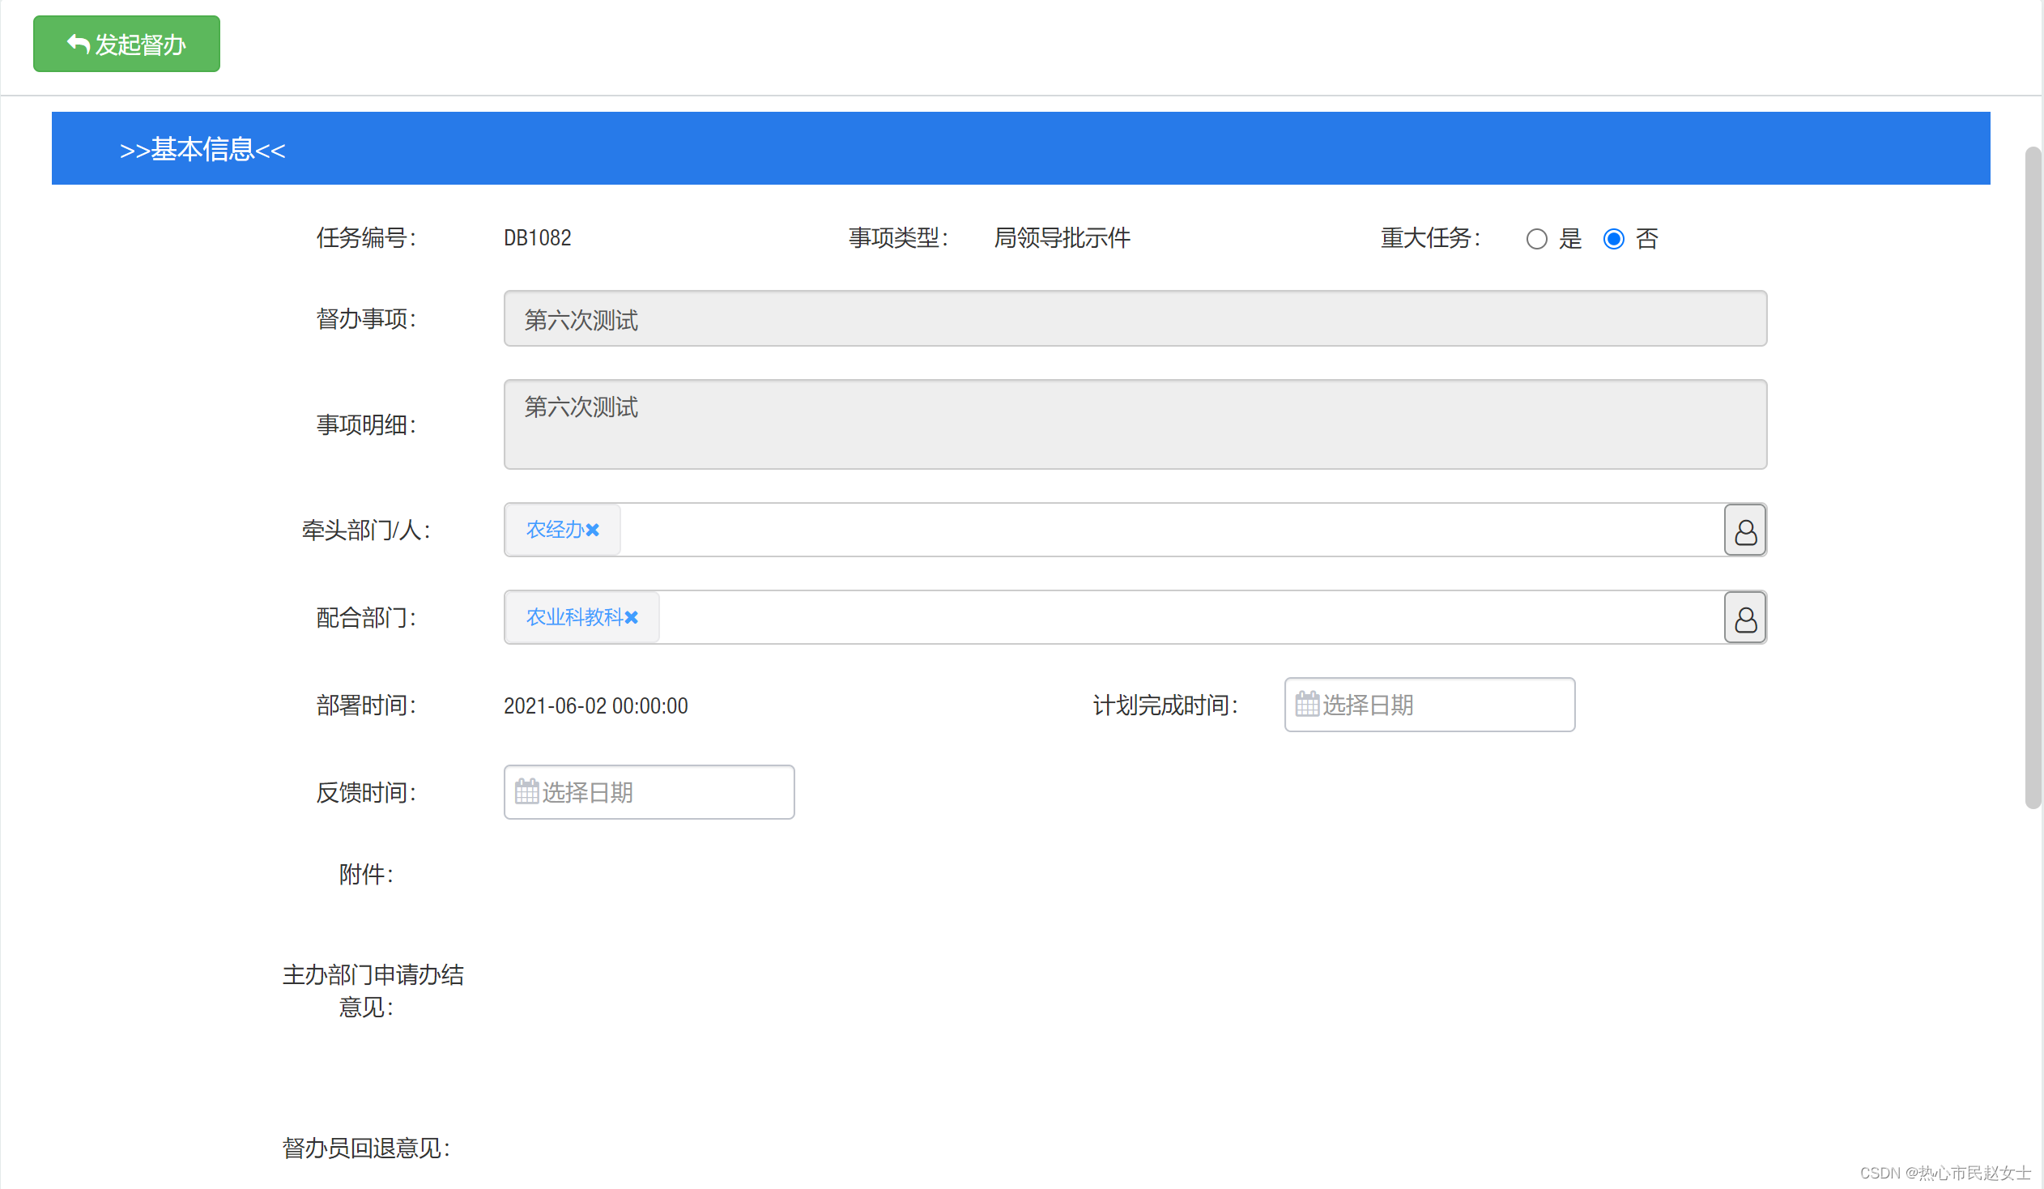
Task: Open person picker for 配合部门
Action: [1744, 618]
